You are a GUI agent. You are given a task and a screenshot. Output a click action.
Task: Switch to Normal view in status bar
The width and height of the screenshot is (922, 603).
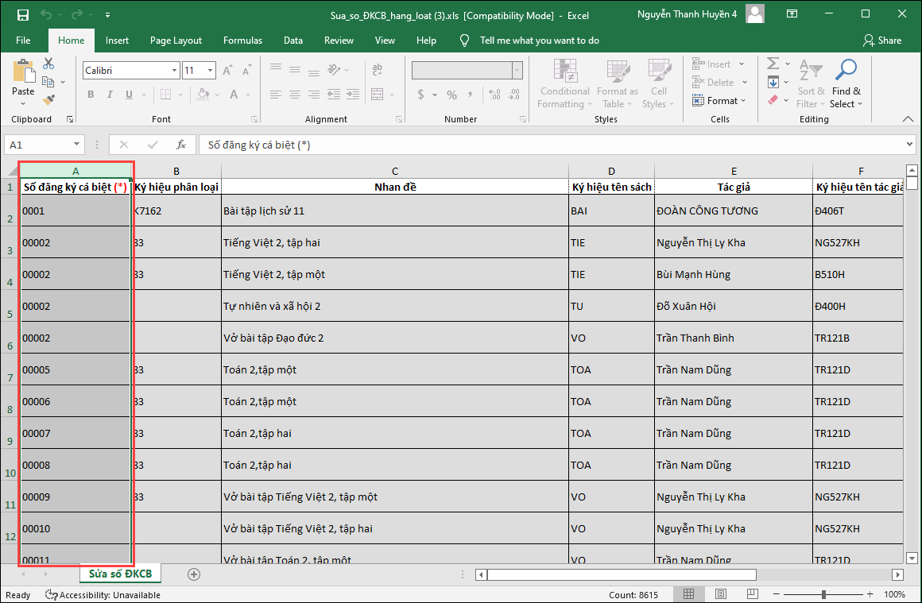[x=689, y=594]
